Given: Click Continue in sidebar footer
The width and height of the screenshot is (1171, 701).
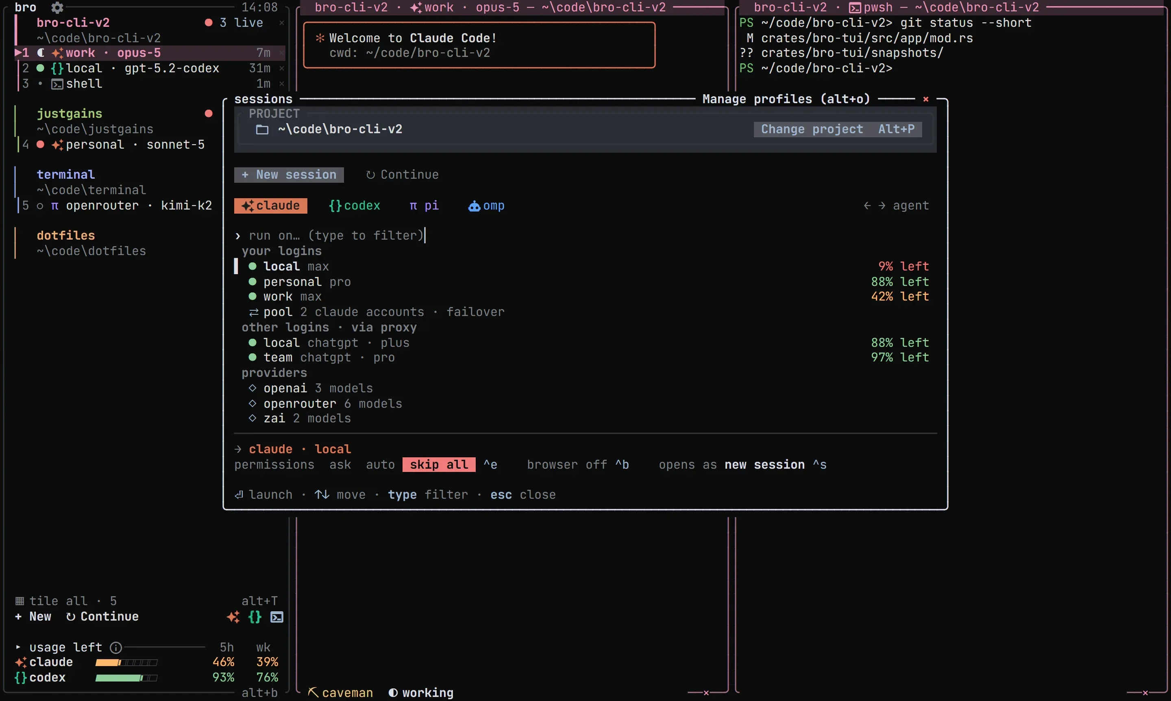Looking at the screenshot, I should (x=102, y=617).
